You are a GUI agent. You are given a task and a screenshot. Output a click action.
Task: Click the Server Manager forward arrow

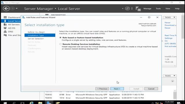pos(12,9)
